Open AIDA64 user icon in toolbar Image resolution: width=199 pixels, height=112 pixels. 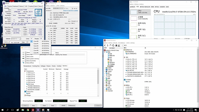116,45
